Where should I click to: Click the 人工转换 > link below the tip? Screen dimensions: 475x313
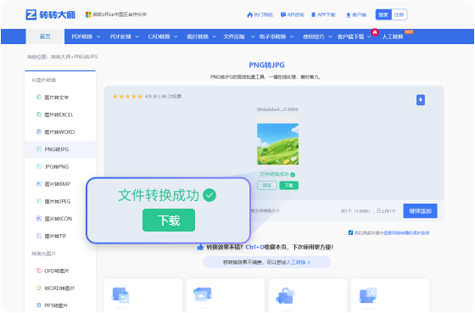[x=298, y=262]
